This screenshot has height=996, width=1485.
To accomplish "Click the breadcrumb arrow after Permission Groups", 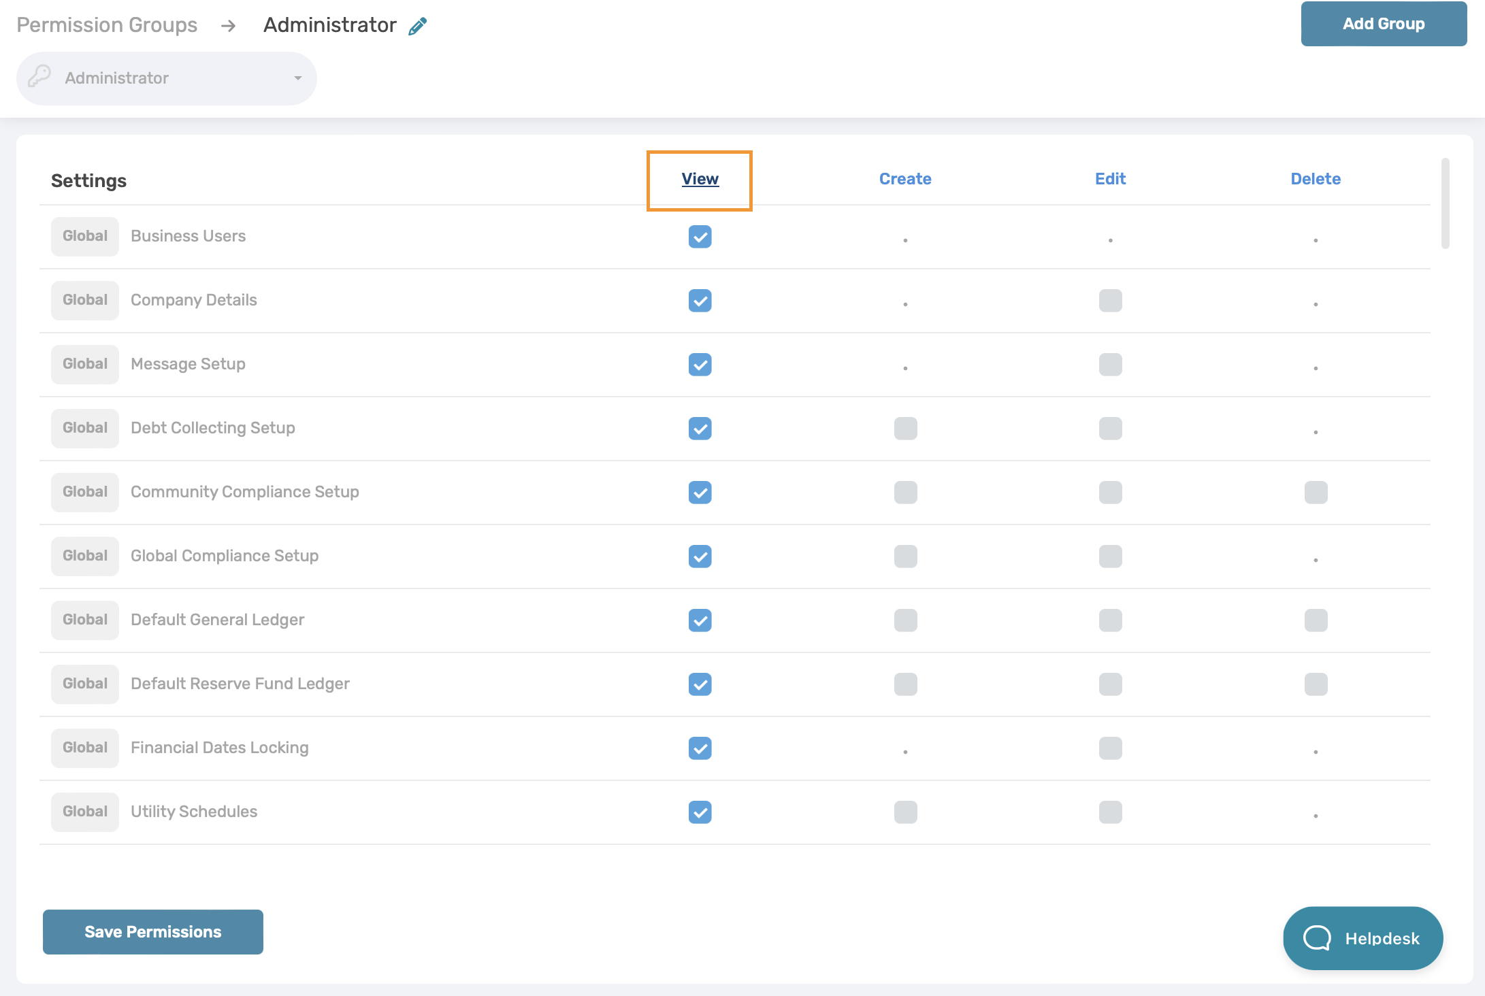I will tap(229, 26).
